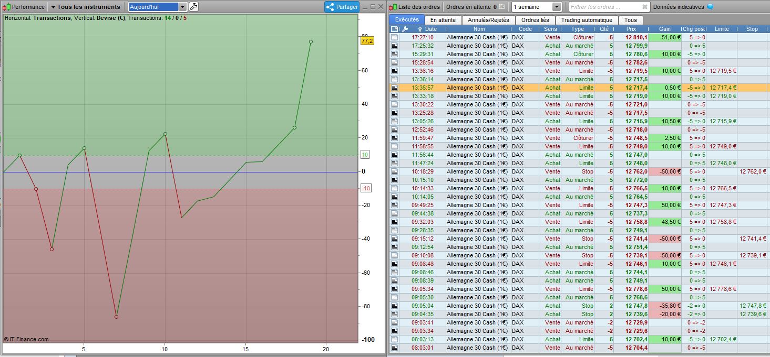
Task: Switch to the En attente tab
Action: coord(443,20)
